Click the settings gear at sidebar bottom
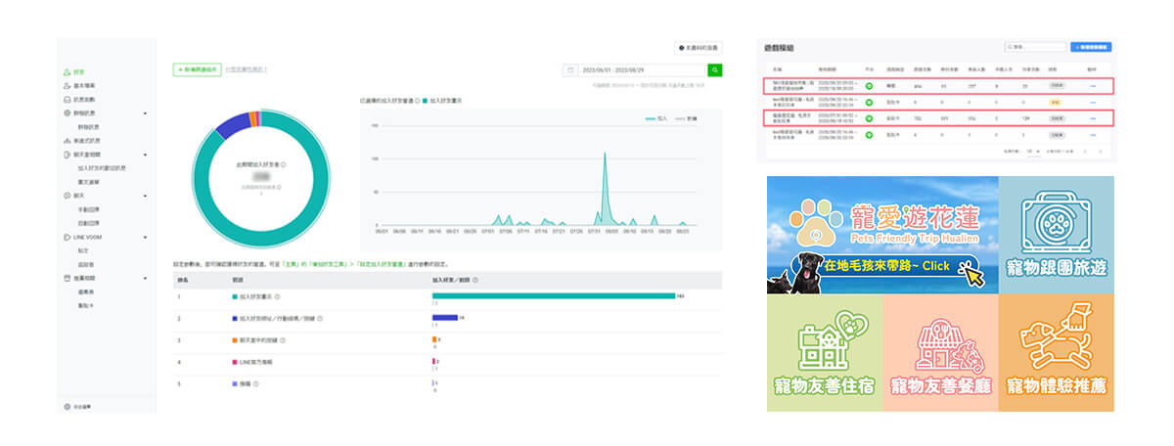The height and width of the screenshot is (446, 1174). pos(66,406)
